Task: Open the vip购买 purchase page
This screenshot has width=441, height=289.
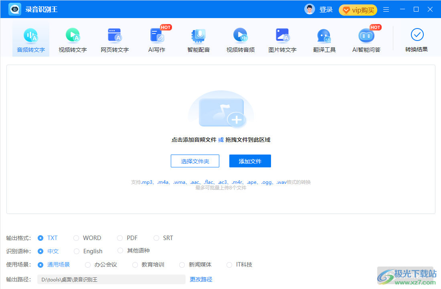Action: point(358,10)
